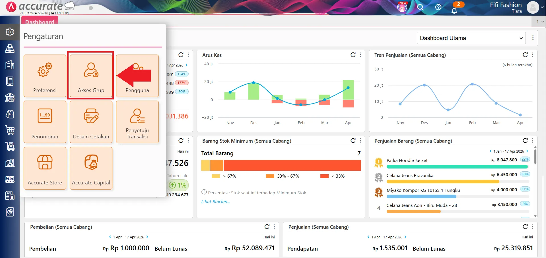Viewport: 546px width, 258px height.
Task: Go to next period in Penjualan Barang
Action: click(527, 151)
